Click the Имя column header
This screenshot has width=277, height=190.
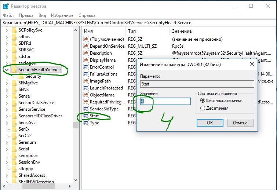click(x=104, y=31)
